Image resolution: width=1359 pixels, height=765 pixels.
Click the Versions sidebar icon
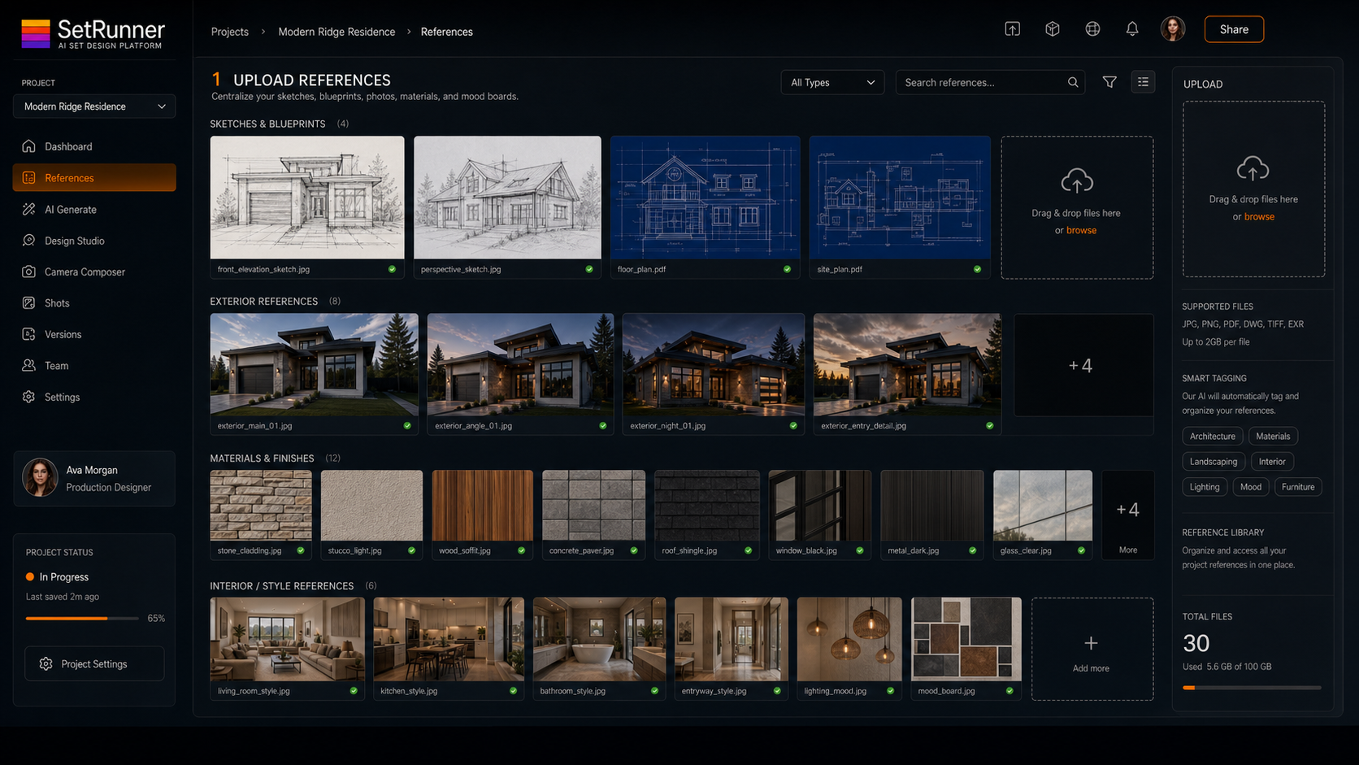29,334
